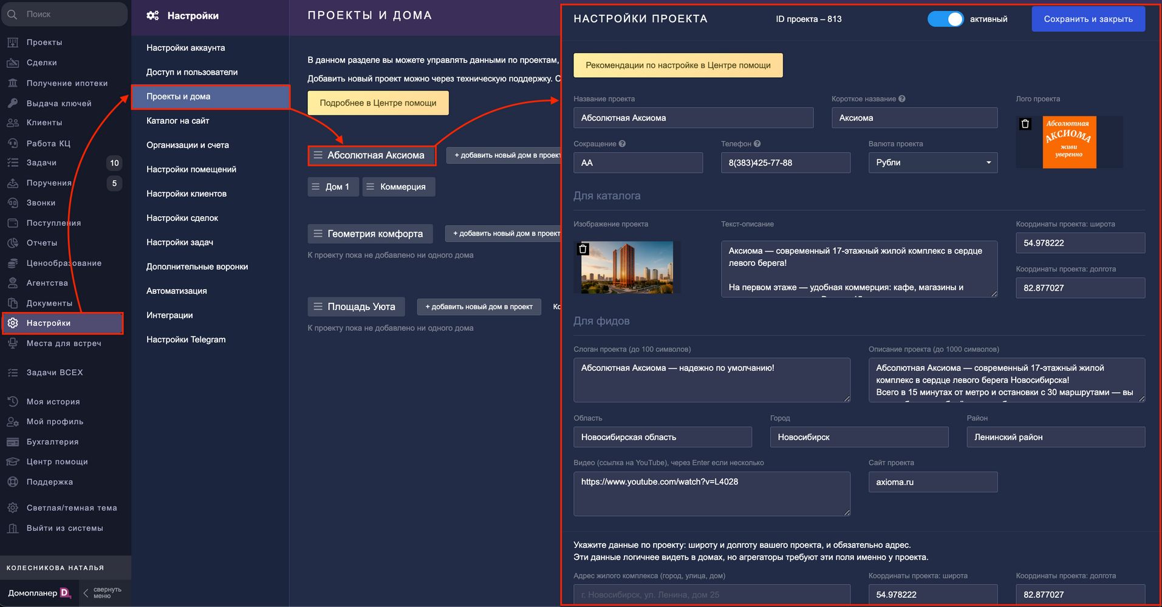The height and width of the screenshot is (607, 1162).
Task: Click help icon next to Телефон label
Action: click(757, 144)
